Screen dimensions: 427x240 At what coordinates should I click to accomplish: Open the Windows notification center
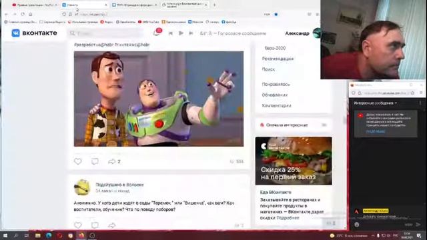click(419, 235)
